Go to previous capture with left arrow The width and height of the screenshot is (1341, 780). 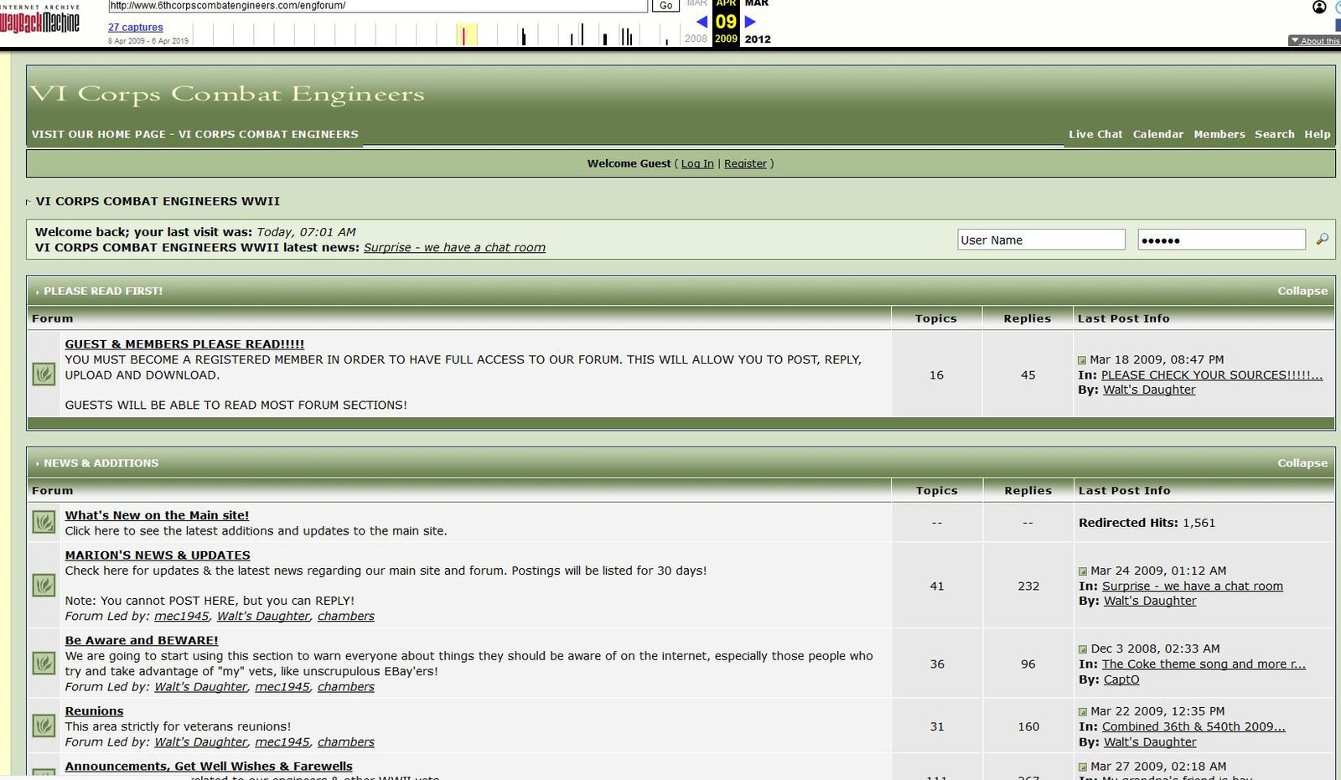pyautogui.click(x=702, y=22)
